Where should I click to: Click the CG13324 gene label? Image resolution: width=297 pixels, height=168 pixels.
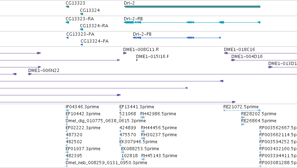tap(90, 10)
